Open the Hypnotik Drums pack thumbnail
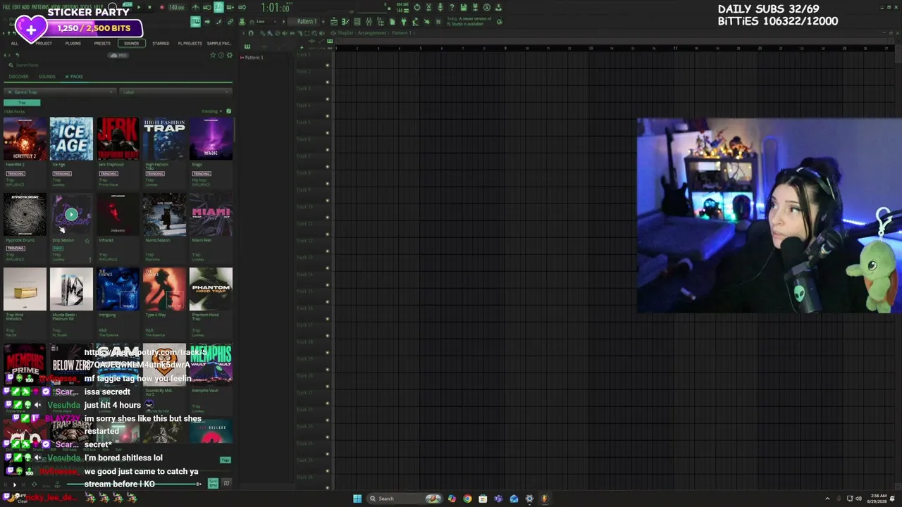The image size is (902, 507). tap(25, 214)
